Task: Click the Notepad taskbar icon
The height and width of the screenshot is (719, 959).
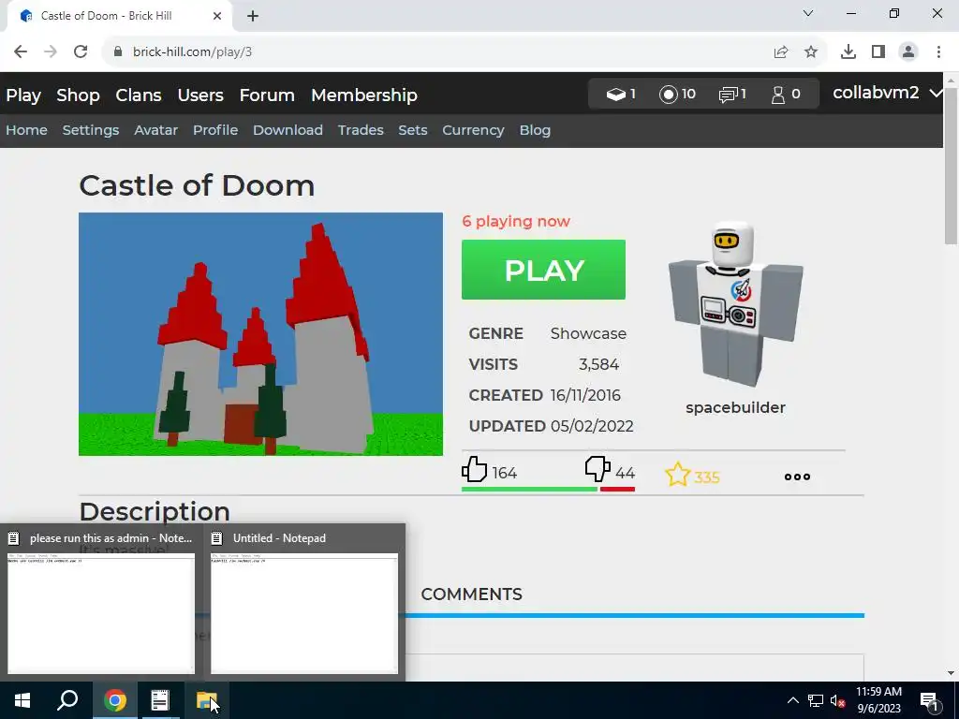Action: click(160, 700)
